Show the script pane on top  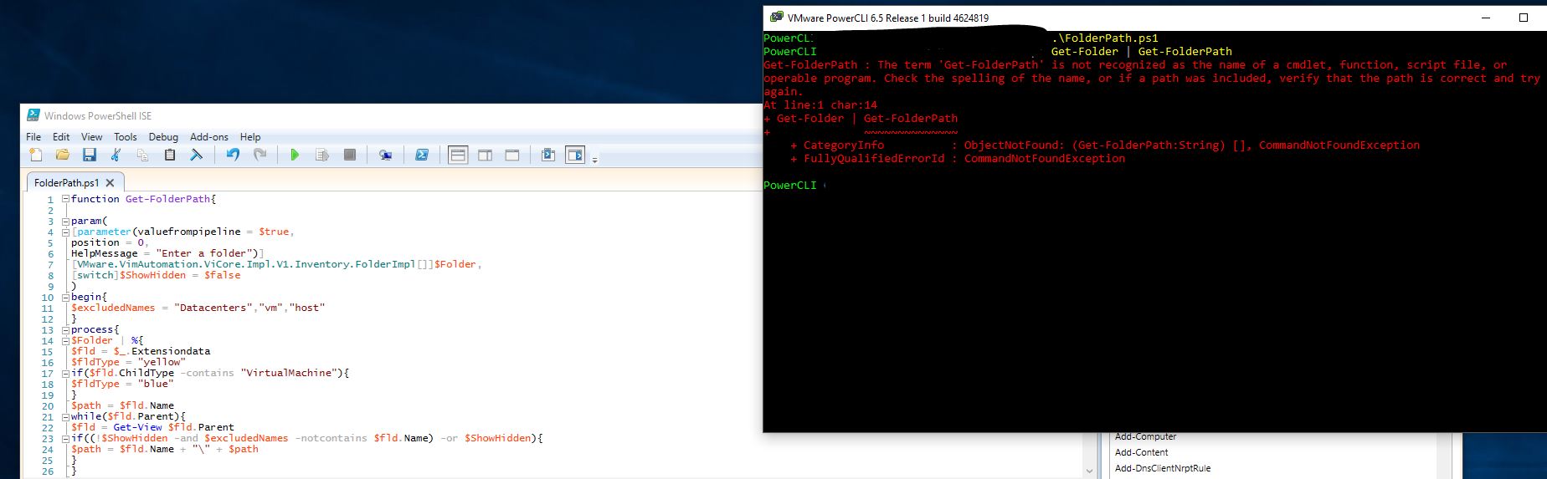458,155
